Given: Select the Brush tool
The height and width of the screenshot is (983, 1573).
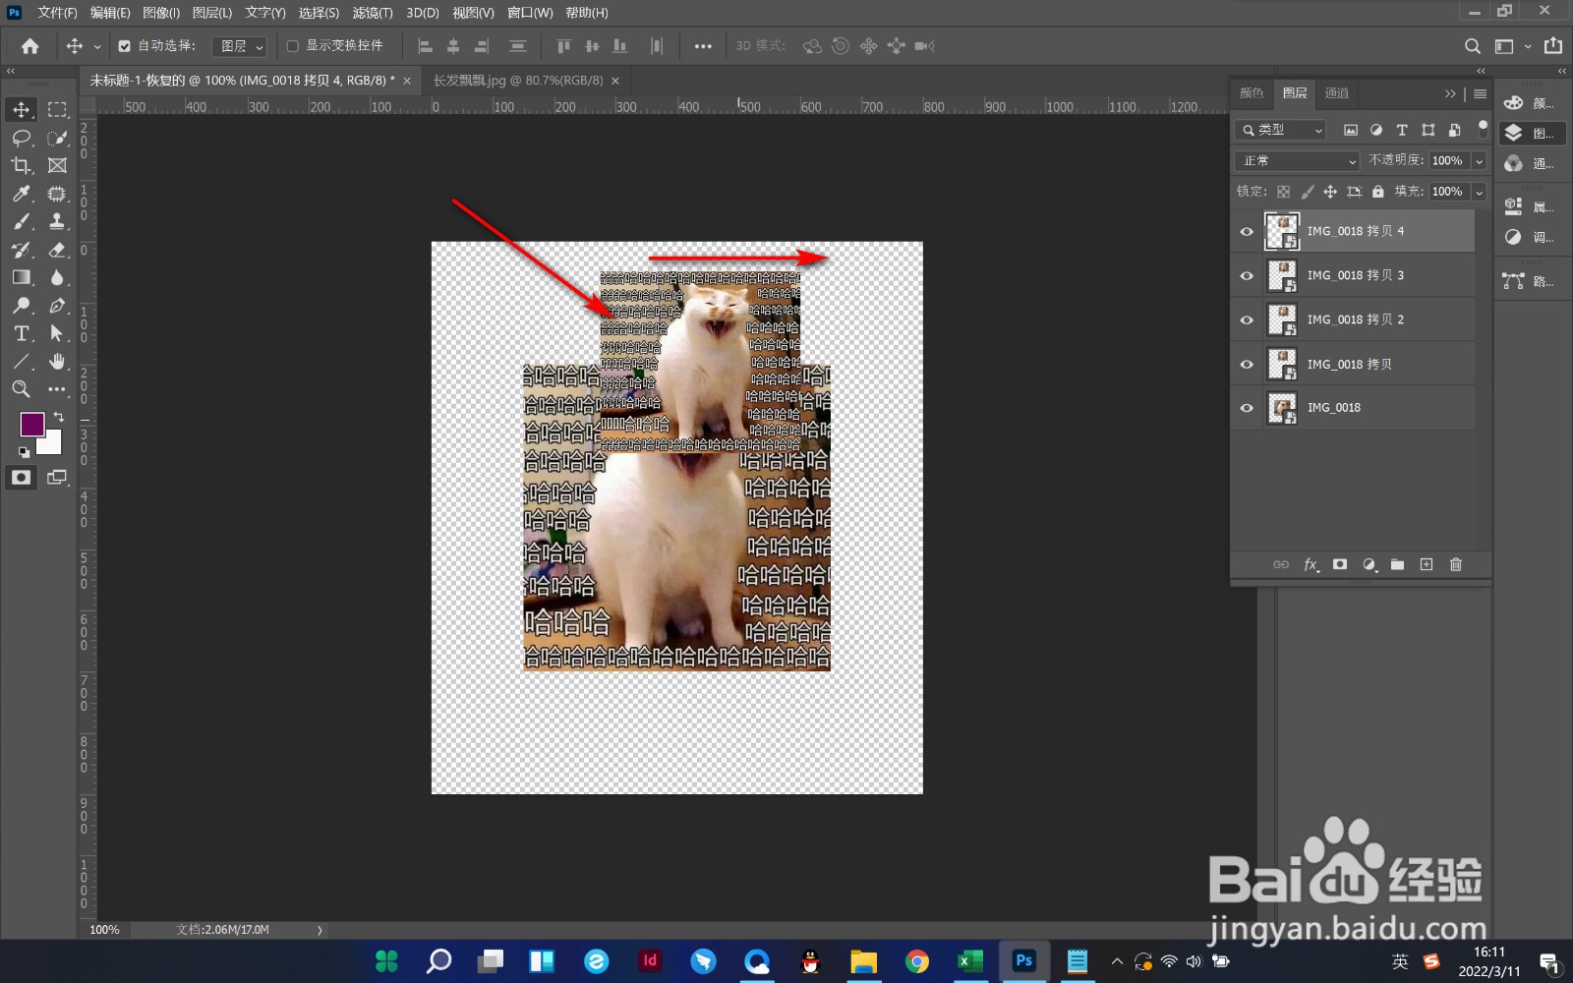Looking at the screenshot, I should click(22, 221).
